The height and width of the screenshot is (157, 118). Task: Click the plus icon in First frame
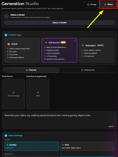coord(14,93)
